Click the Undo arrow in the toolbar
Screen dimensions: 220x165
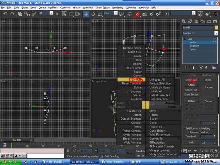point(5,14)
